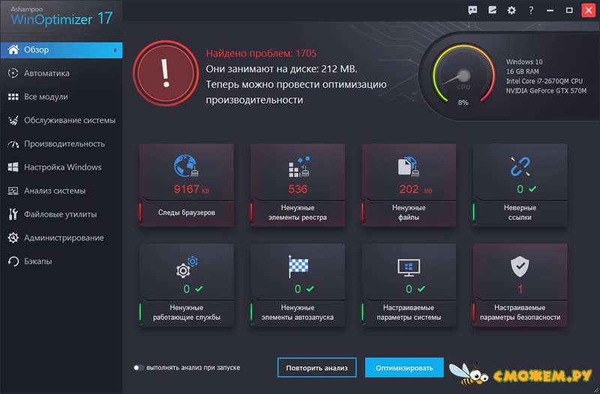The width and height of the screenshot is (600, 394).
Task: Toggle выполнять анализ при запуске switch
Action: tap(138, 368)
